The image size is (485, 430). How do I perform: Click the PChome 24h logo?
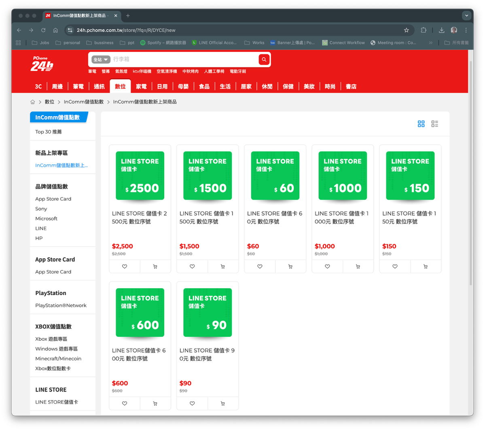(42, 64)
